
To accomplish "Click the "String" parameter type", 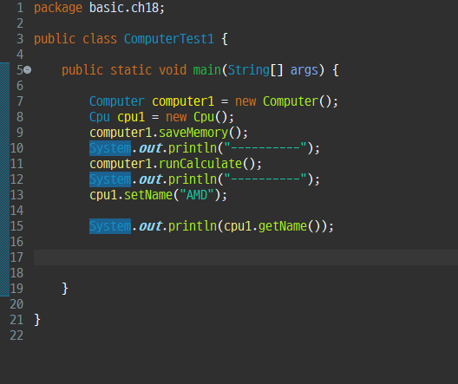I will 249,70.
